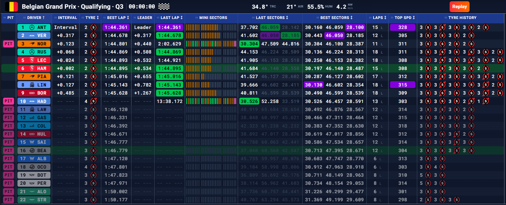Sort by the BEST LAP column

[x=116, y=18]
